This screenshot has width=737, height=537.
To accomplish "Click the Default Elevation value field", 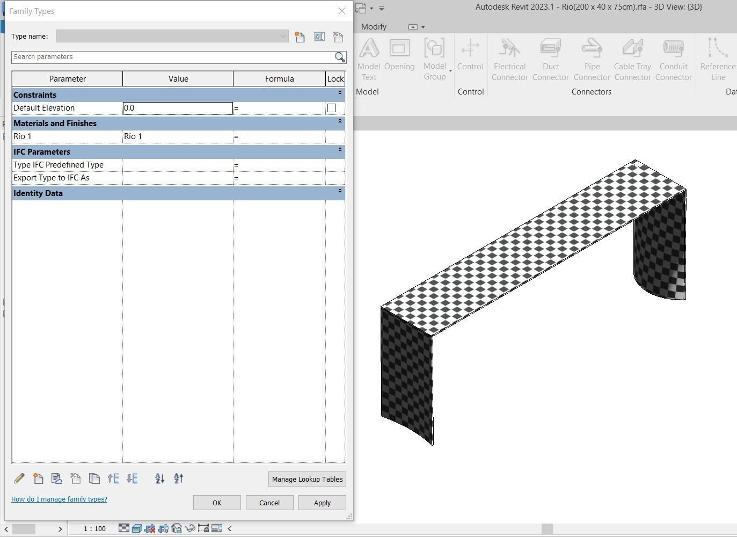I will (178, 108).
